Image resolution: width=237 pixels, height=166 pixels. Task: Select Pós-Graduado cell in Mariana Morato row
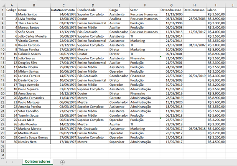tap(93, 129)
